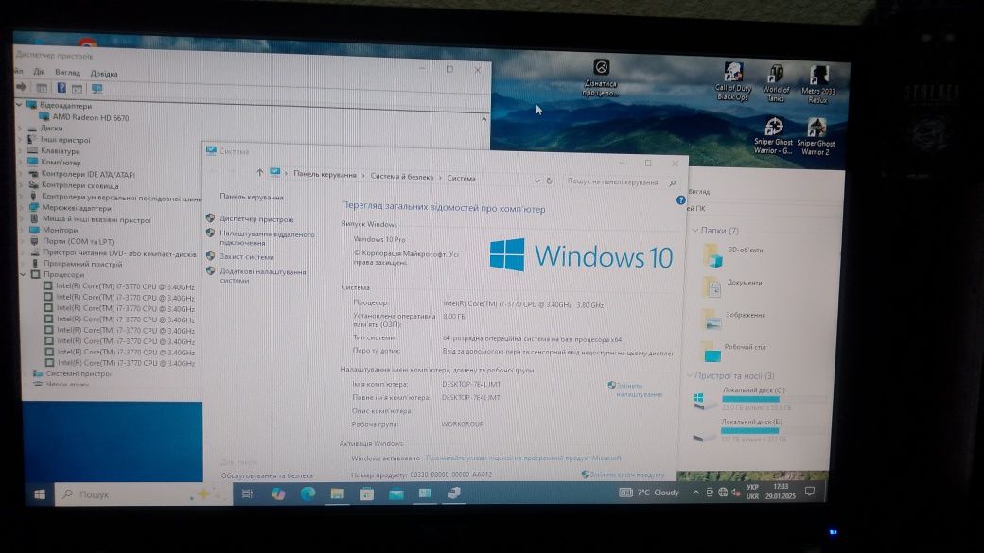Open the Робочий стіл folder in Explorer
This screenshot has width=984, height=553.
733,351
